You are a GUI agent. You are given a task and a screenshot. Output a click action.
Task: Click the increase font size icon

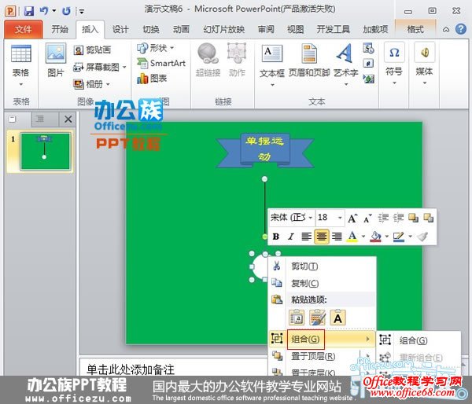coord(352,218)
